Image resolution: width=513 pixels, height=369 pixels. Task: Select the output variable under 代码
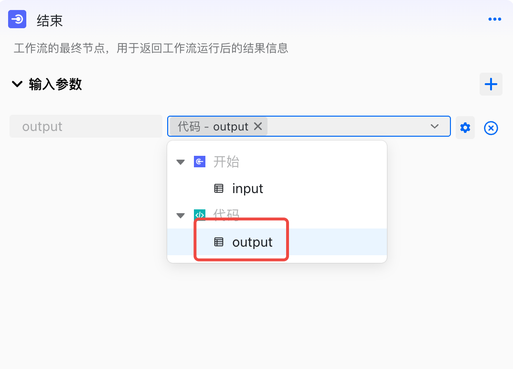tap(277, 242)
